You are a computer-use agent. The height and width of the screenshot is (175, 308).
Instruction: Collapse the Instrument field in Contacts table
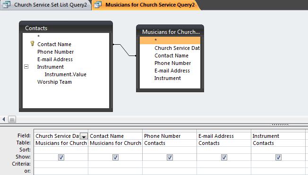tap(26, 67)
